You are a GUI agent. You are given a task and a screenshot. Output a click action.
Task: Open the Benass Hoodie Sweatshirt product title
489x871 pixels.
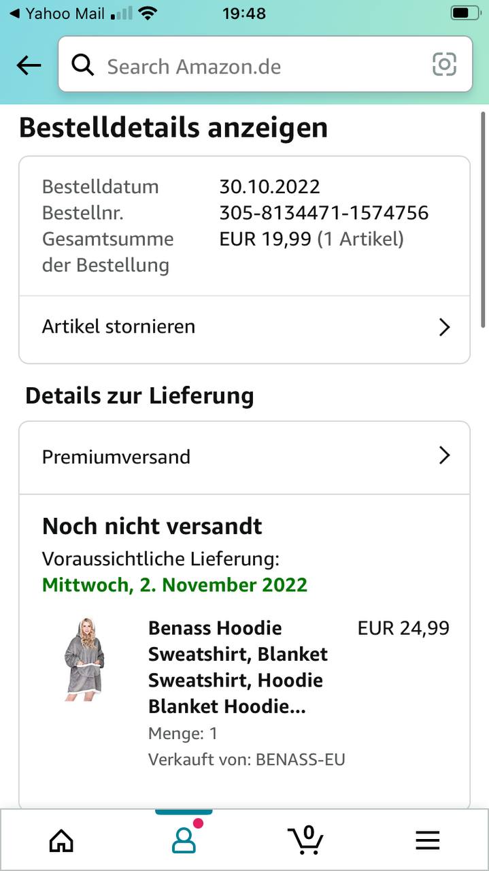[238, 667]
